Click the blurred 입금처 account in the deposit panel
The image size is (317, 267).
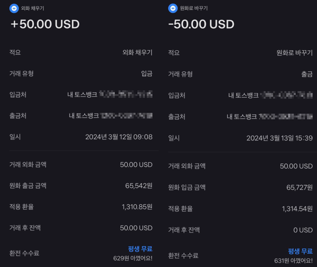126,94
